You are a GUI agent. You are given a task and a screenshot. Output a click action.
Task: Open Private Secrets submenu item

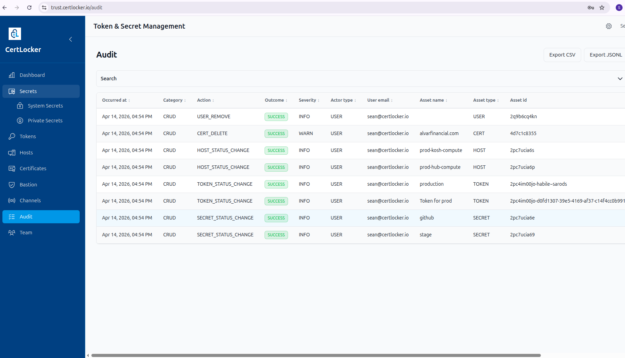pos(45,121)
